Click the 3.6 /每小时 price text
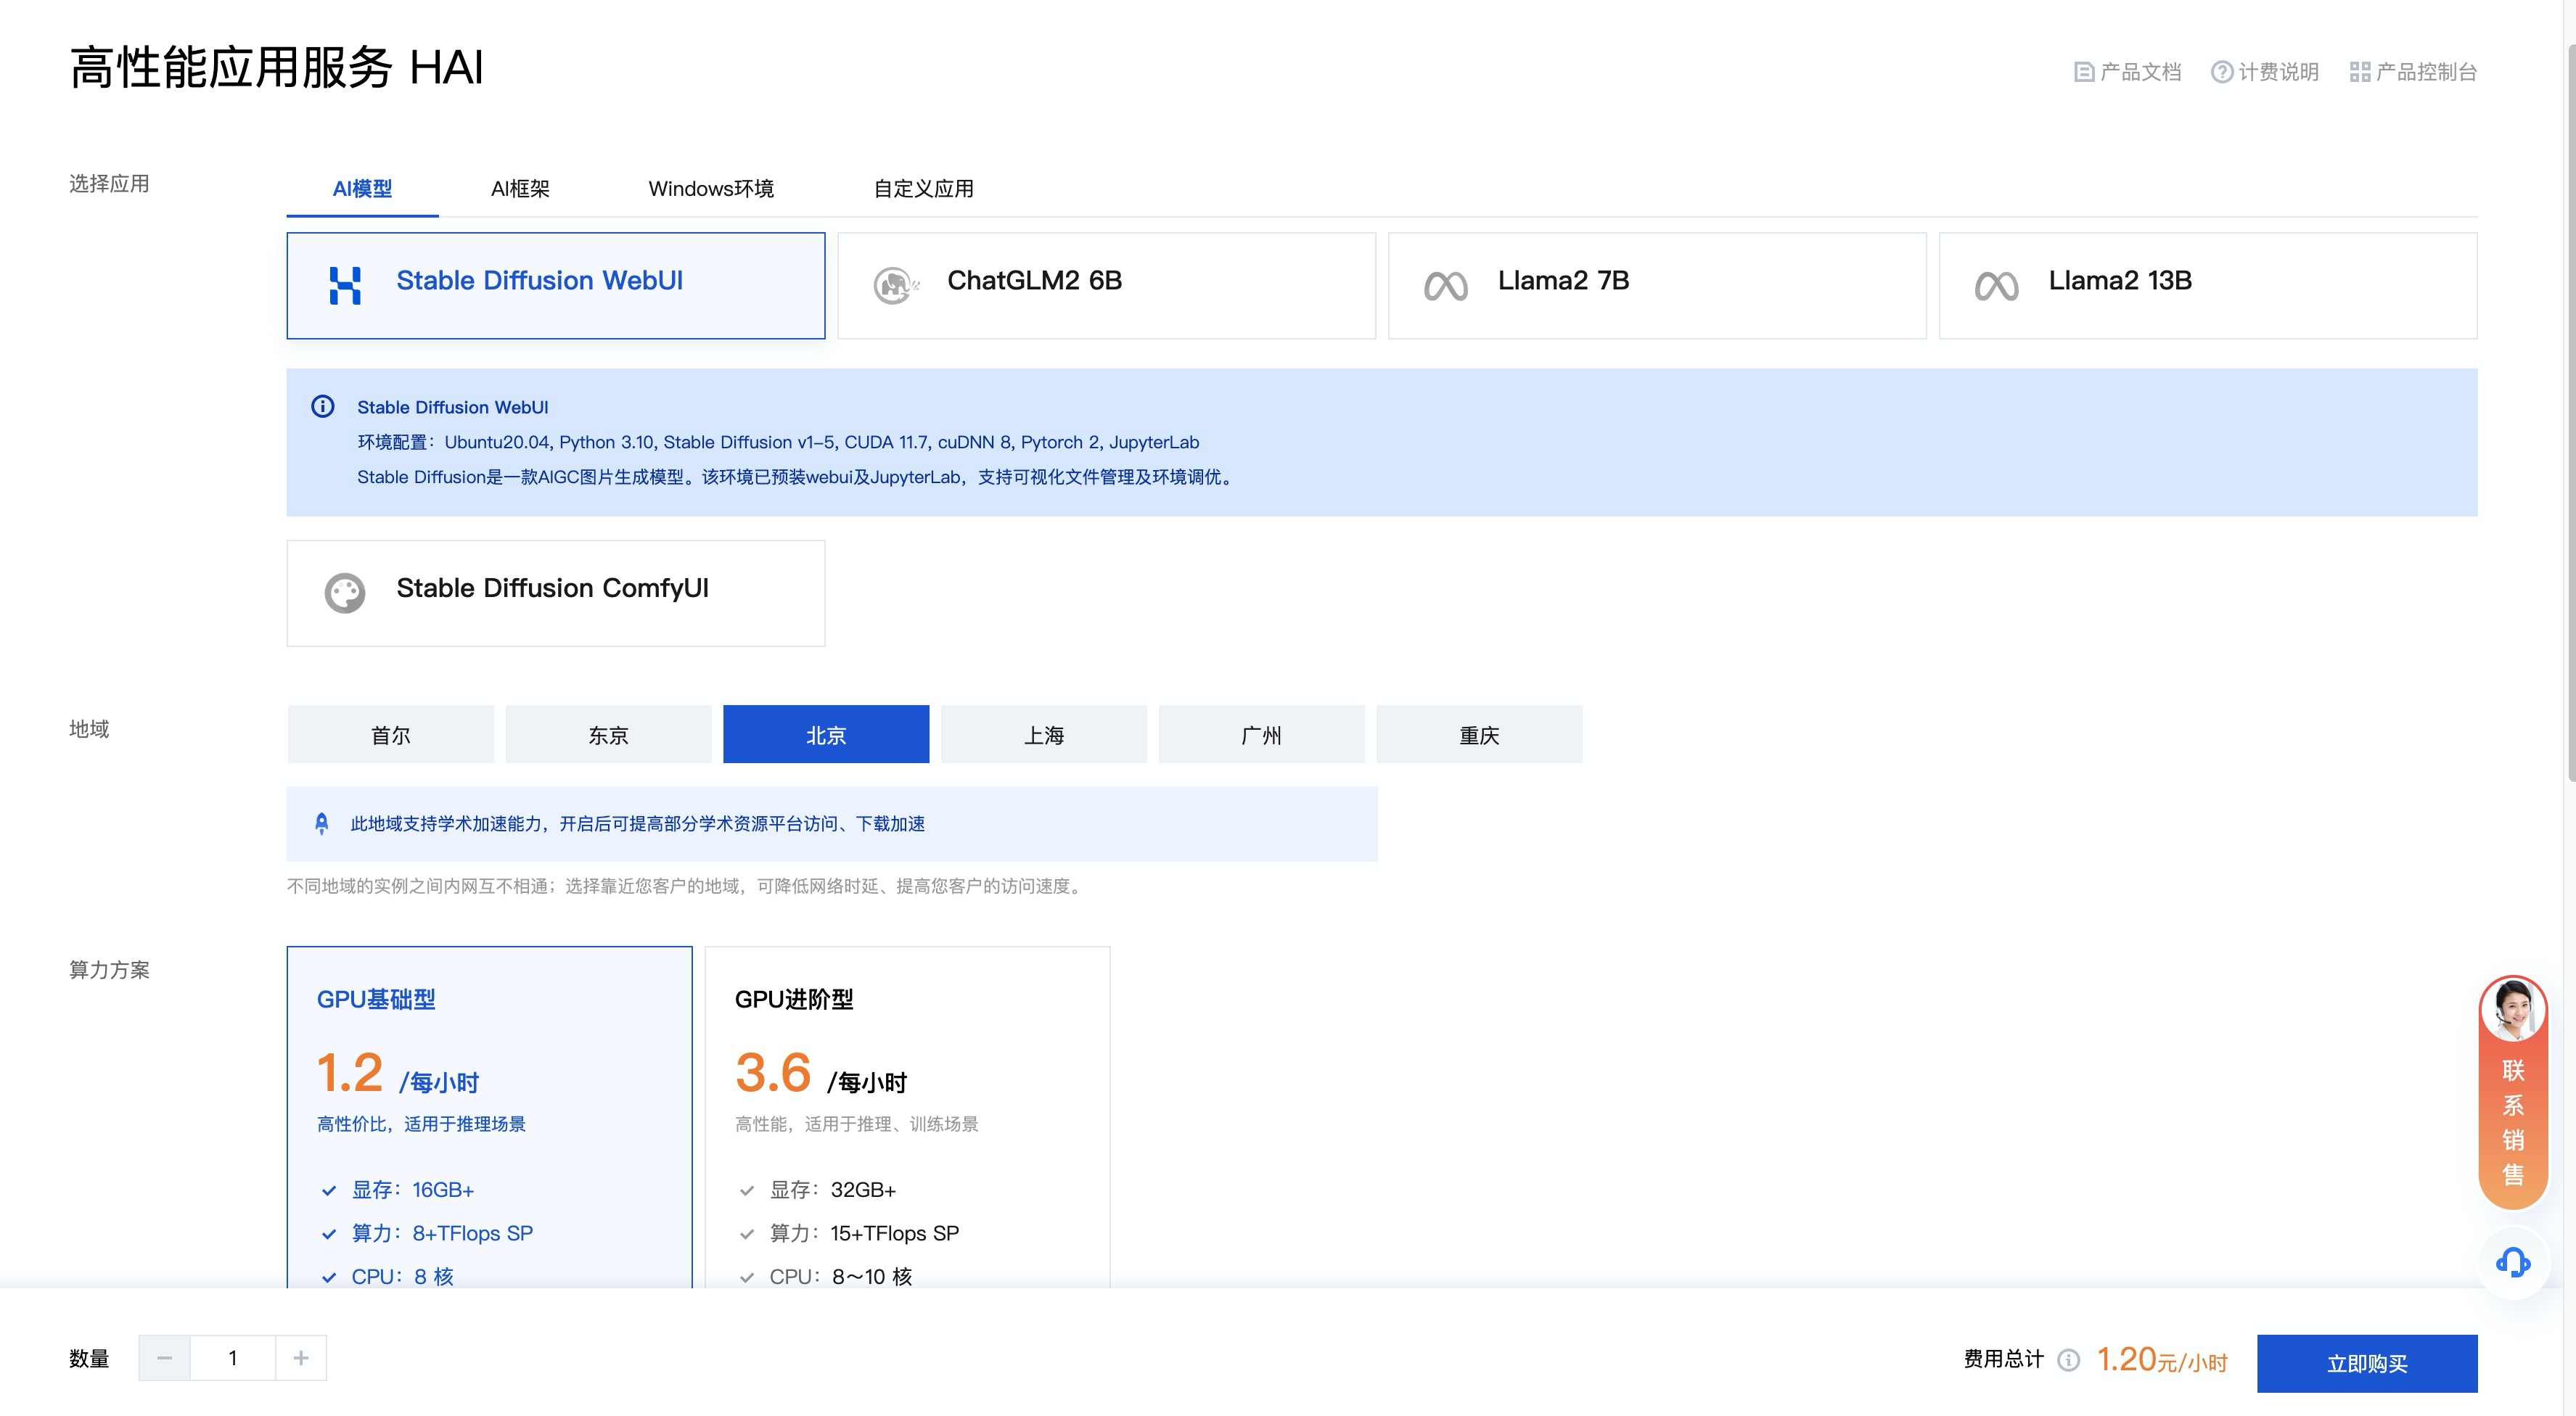The width and height of the screenshot is (2576, 1416). click(821, 1074)
